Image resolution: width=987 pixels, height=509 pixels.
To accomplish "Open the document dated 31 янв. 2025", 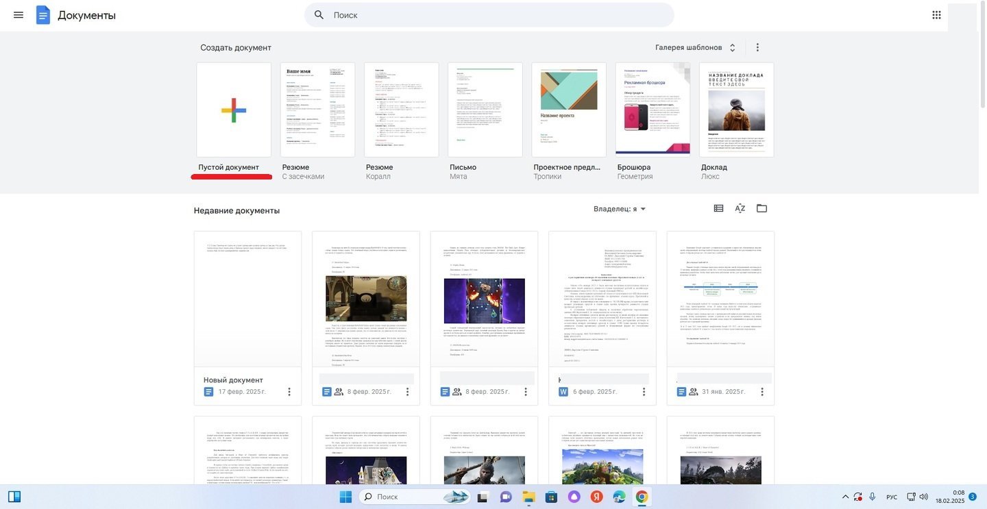I will pos(720,299).
